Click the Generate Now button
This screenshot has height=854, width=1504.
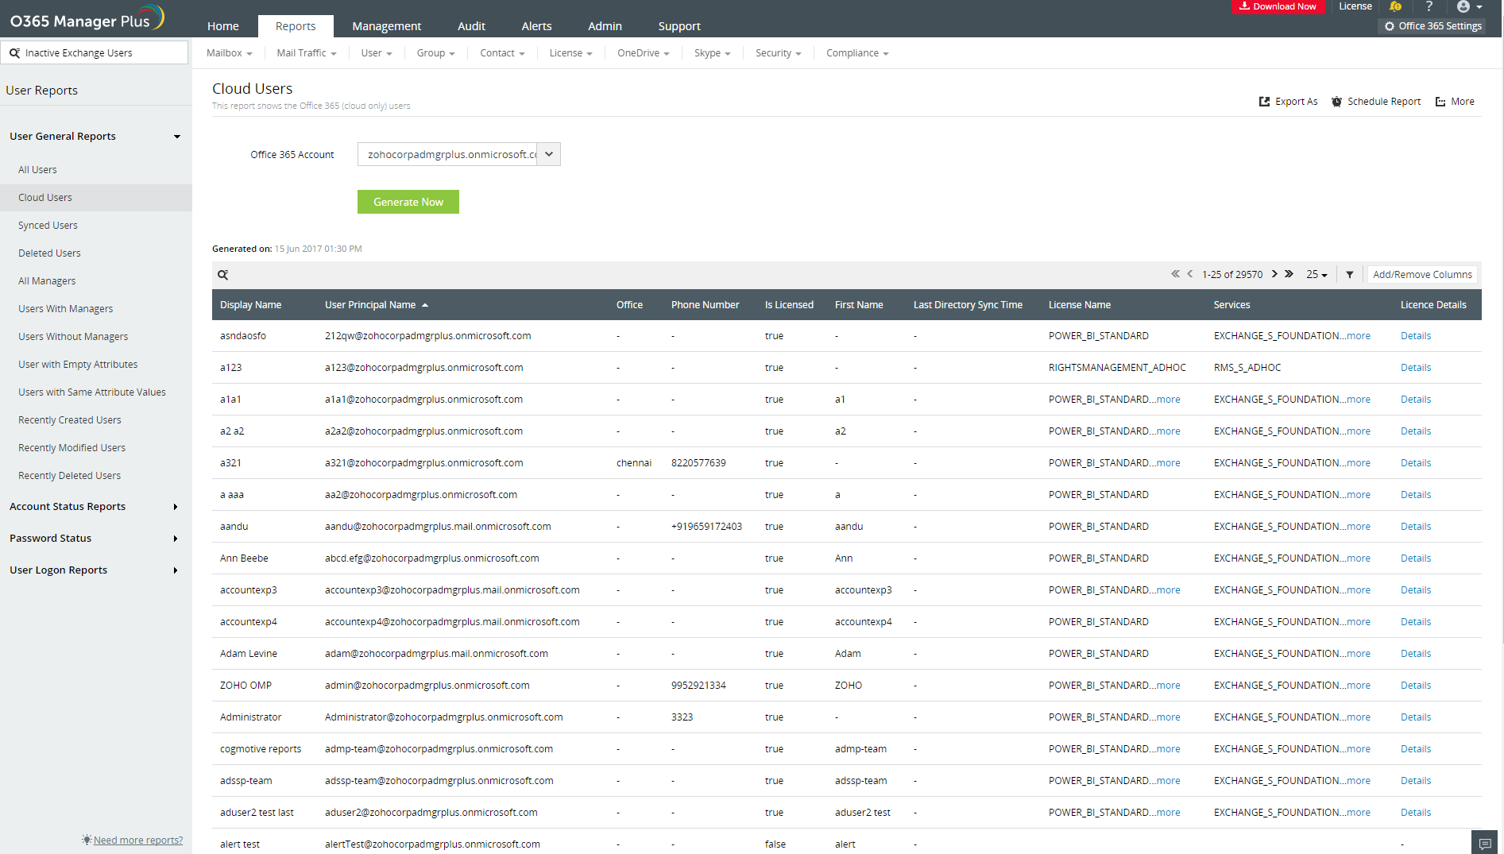click(408, 202)
